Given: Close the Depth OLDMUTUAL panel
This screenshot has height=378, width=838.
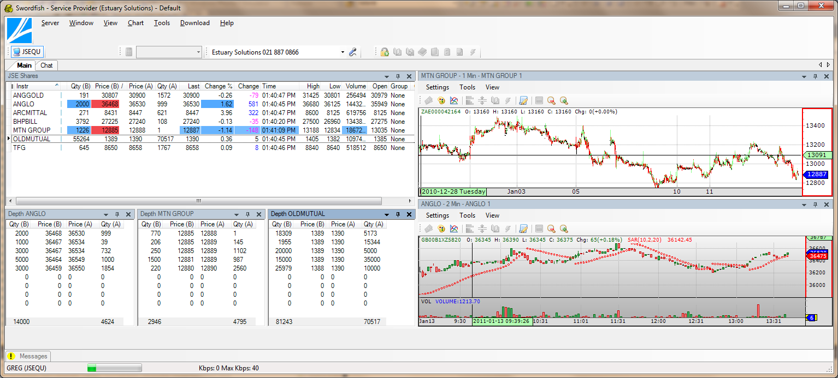Looking at the screenshot, I should tap(410, 215).
